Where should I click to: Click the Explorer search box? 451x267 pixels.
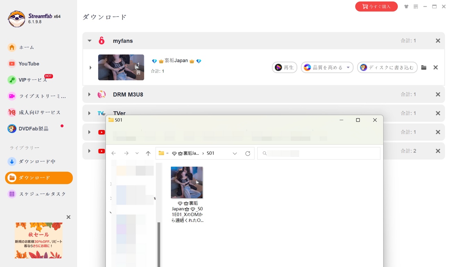[x=319, y=153]
